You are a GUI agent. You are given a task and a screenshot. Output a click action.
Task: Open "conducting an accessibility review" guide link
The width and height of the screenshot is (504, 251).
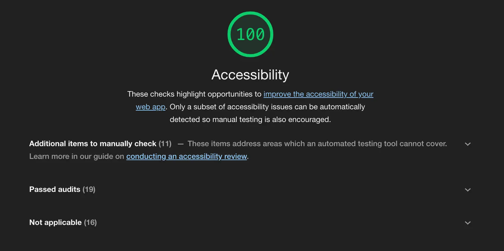[187, 156]
